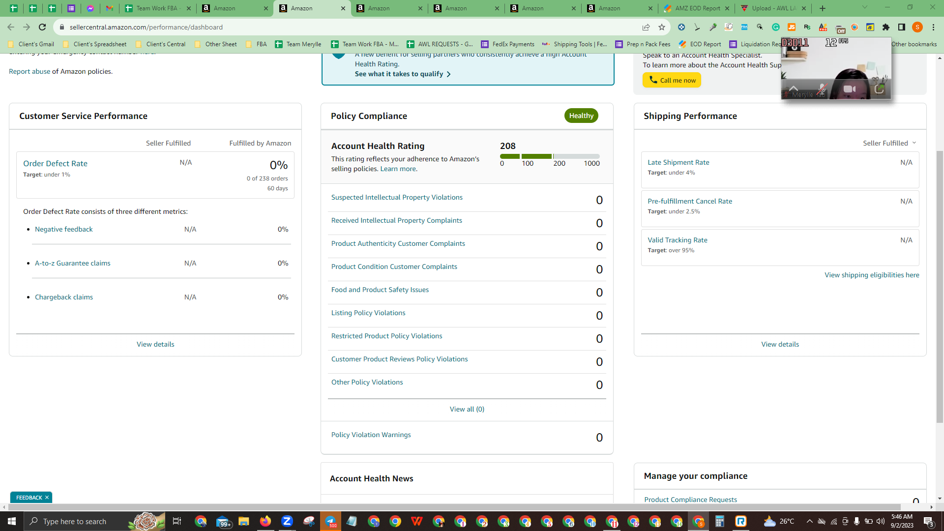944x531 pixels.
Task: Open the Report abuse link
Action: [x=29, y=71]
